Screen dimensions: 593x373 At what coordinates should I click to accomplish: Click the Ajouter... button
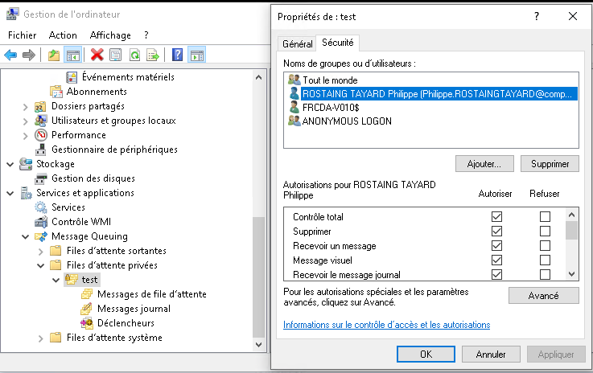pos(484,164)
